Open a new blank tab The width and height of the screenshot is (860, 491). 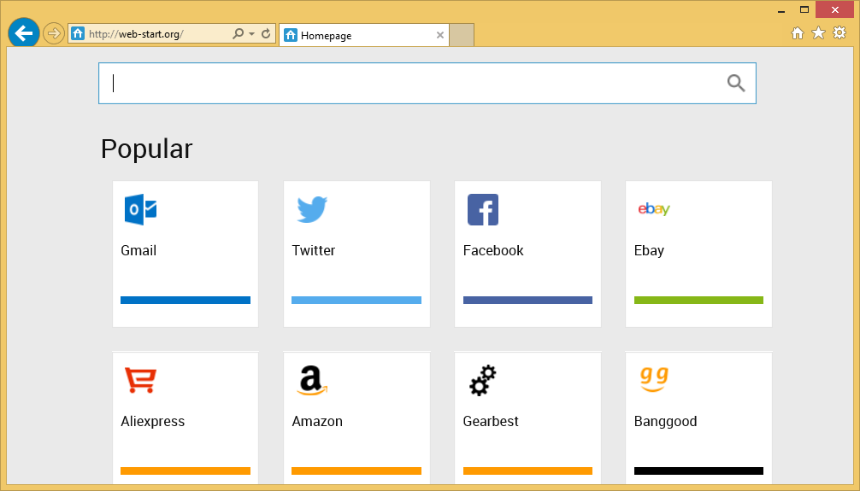(462, 35)
